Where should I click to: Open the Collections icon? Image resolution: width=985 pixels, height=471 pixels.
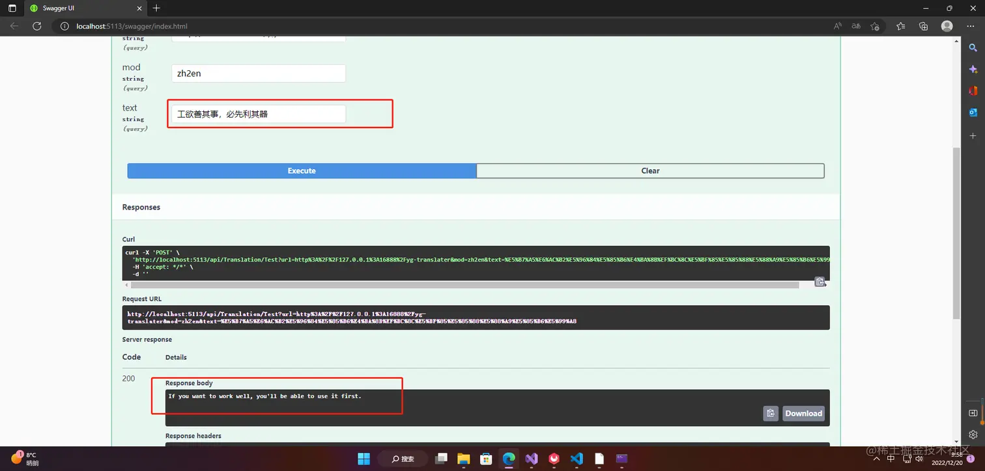923,26
